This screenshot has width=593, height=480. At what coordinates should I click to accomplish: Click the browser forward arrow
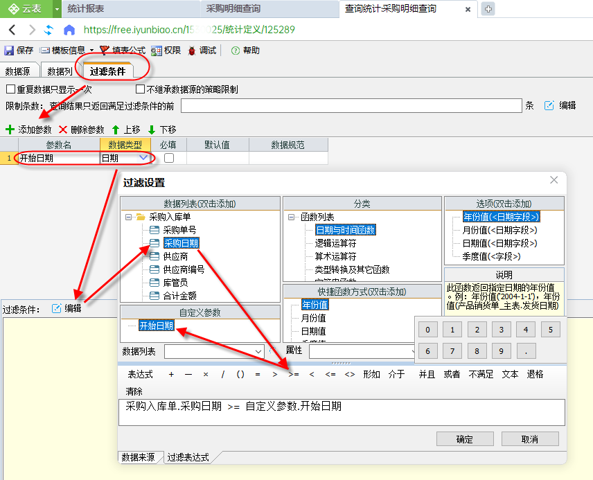32,30
